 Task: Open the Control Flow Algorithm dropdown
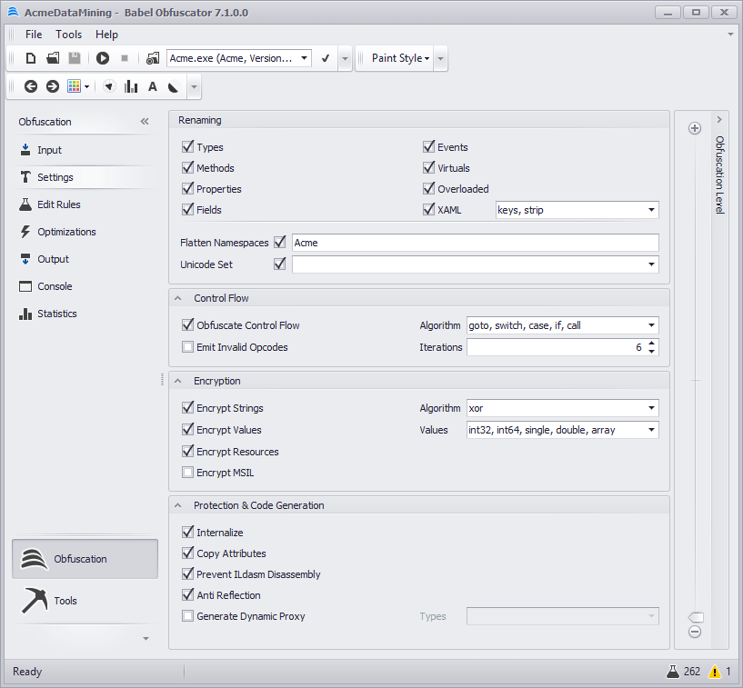651,325
